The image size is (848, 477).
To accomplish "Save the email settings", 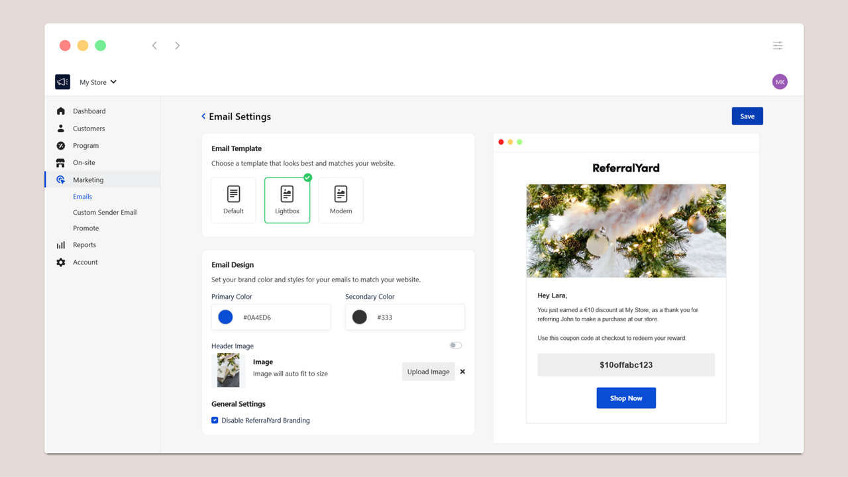I will point(747,115).
